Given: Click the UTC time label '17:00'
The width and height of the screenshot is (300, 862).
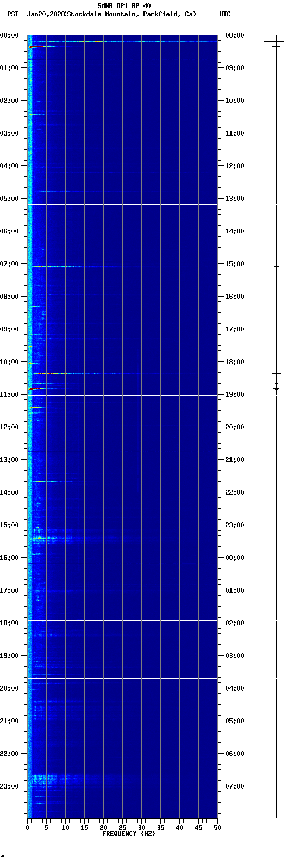Looking at the screenshot, I should pyautogui.click(x=235, y=329).
